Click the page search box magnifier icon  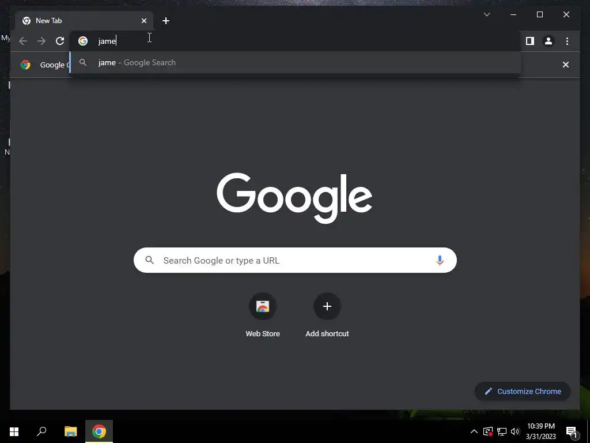(x=149, y=260)
